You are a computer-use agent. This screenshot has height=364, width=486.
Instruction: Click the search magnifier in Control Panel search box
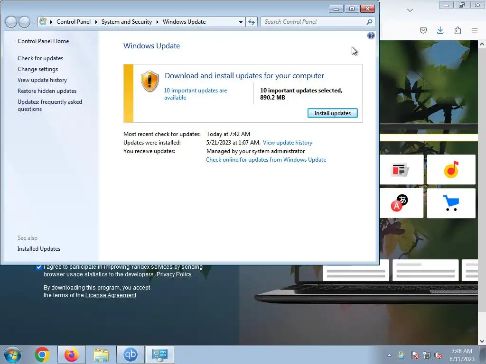point(369,22)
